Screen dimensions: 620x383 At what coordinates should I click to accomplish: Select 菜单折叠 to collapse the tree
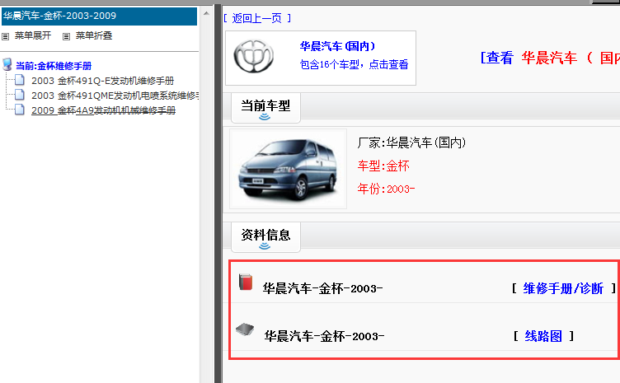tap(94, 36)
